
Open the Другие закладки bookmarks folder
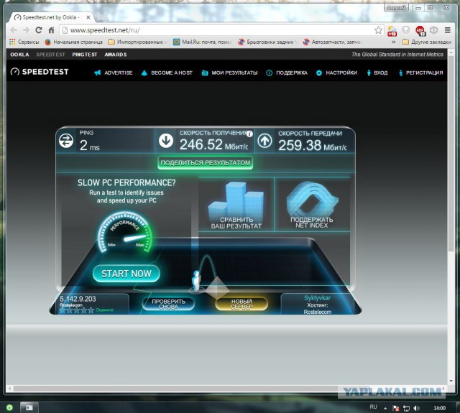pos(426,42)
